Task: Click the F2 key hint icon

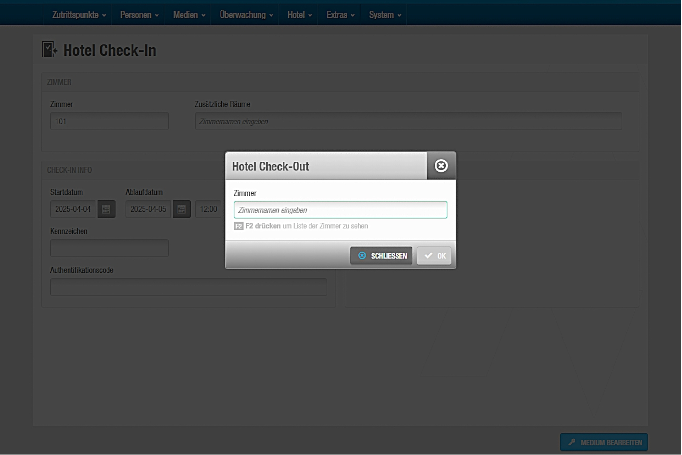Action: (238, 226)
